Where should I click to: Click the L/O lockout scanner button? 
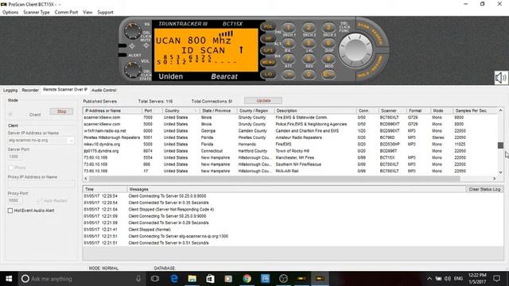click(x=268, y=74)
